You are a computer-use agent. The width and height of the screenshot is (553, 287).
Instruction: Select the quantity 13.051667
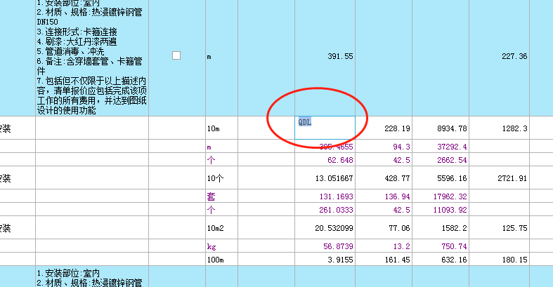(334, 178)
